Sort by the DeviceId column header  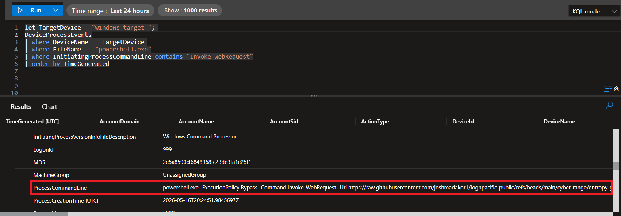pyautogui.click(x=463, y=122)
